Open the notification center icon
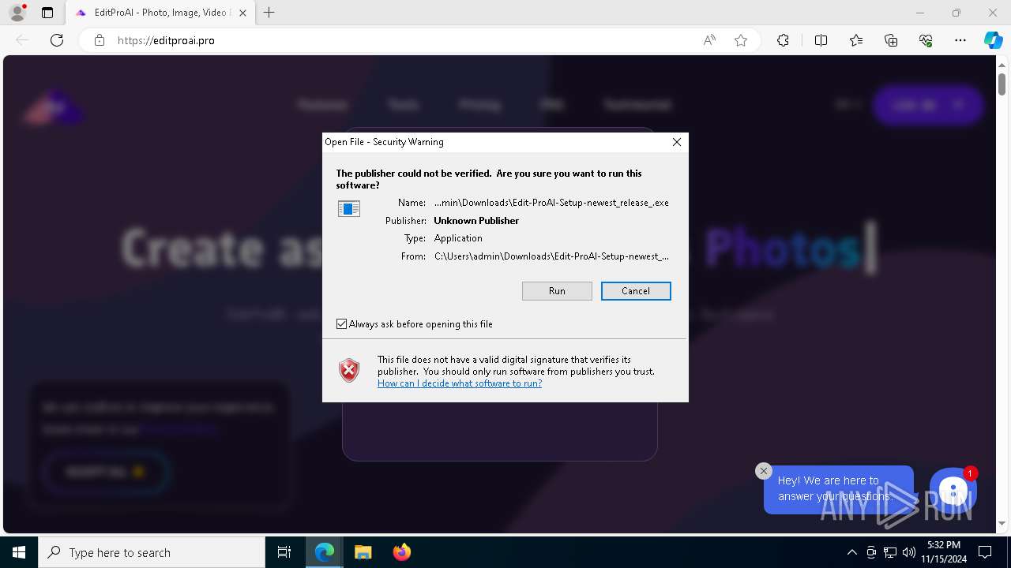The width and height of the screenshot is (1011, 568). [985, 552]
